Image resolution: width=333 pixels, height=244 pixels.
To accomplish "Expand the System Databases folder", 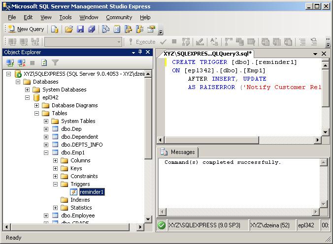I will pos(28,90).
